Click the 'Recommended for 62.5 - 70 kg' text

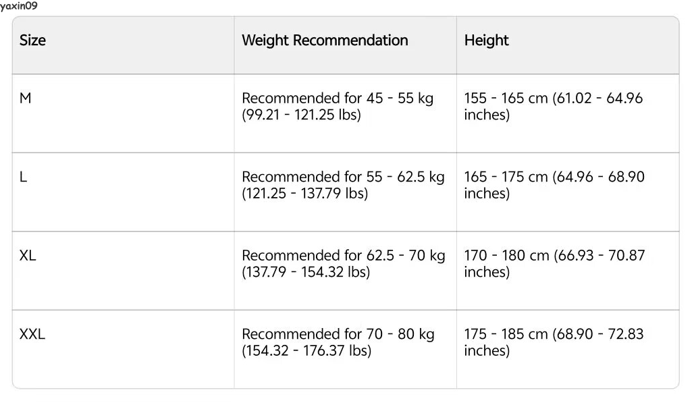pyautogui.click(x=343, y=256)
